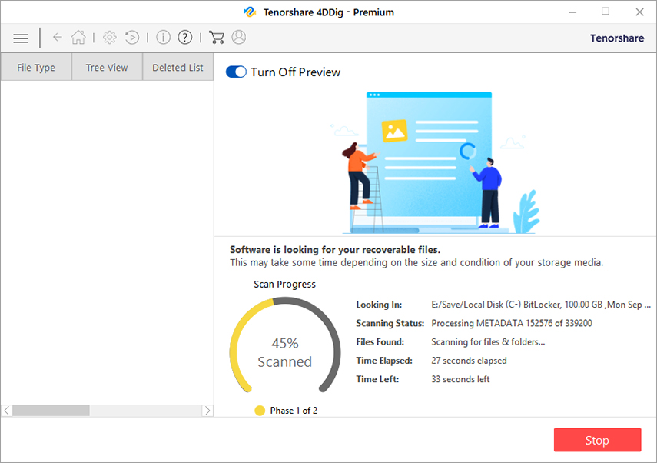Click the horizontal scrollbar thumb

pos(51,411)
